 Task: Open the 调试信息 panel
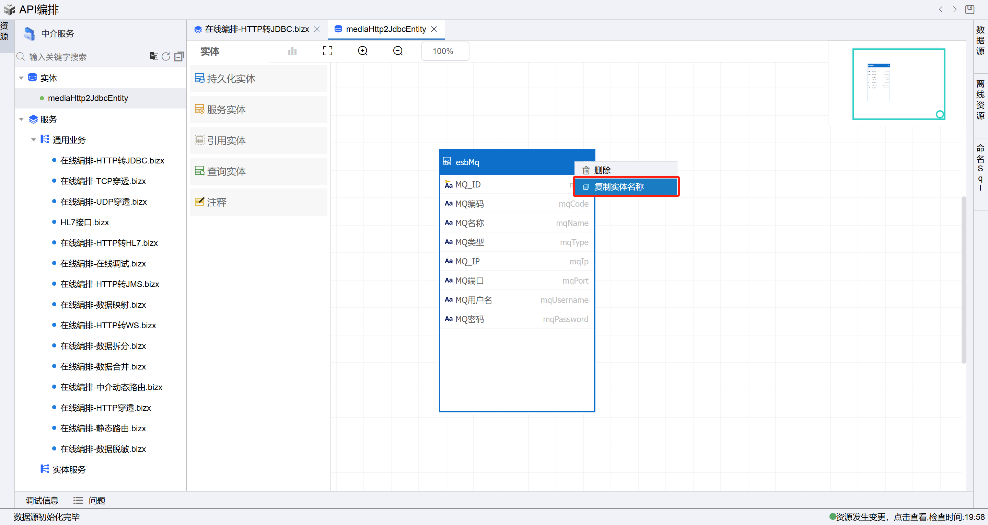42,500
